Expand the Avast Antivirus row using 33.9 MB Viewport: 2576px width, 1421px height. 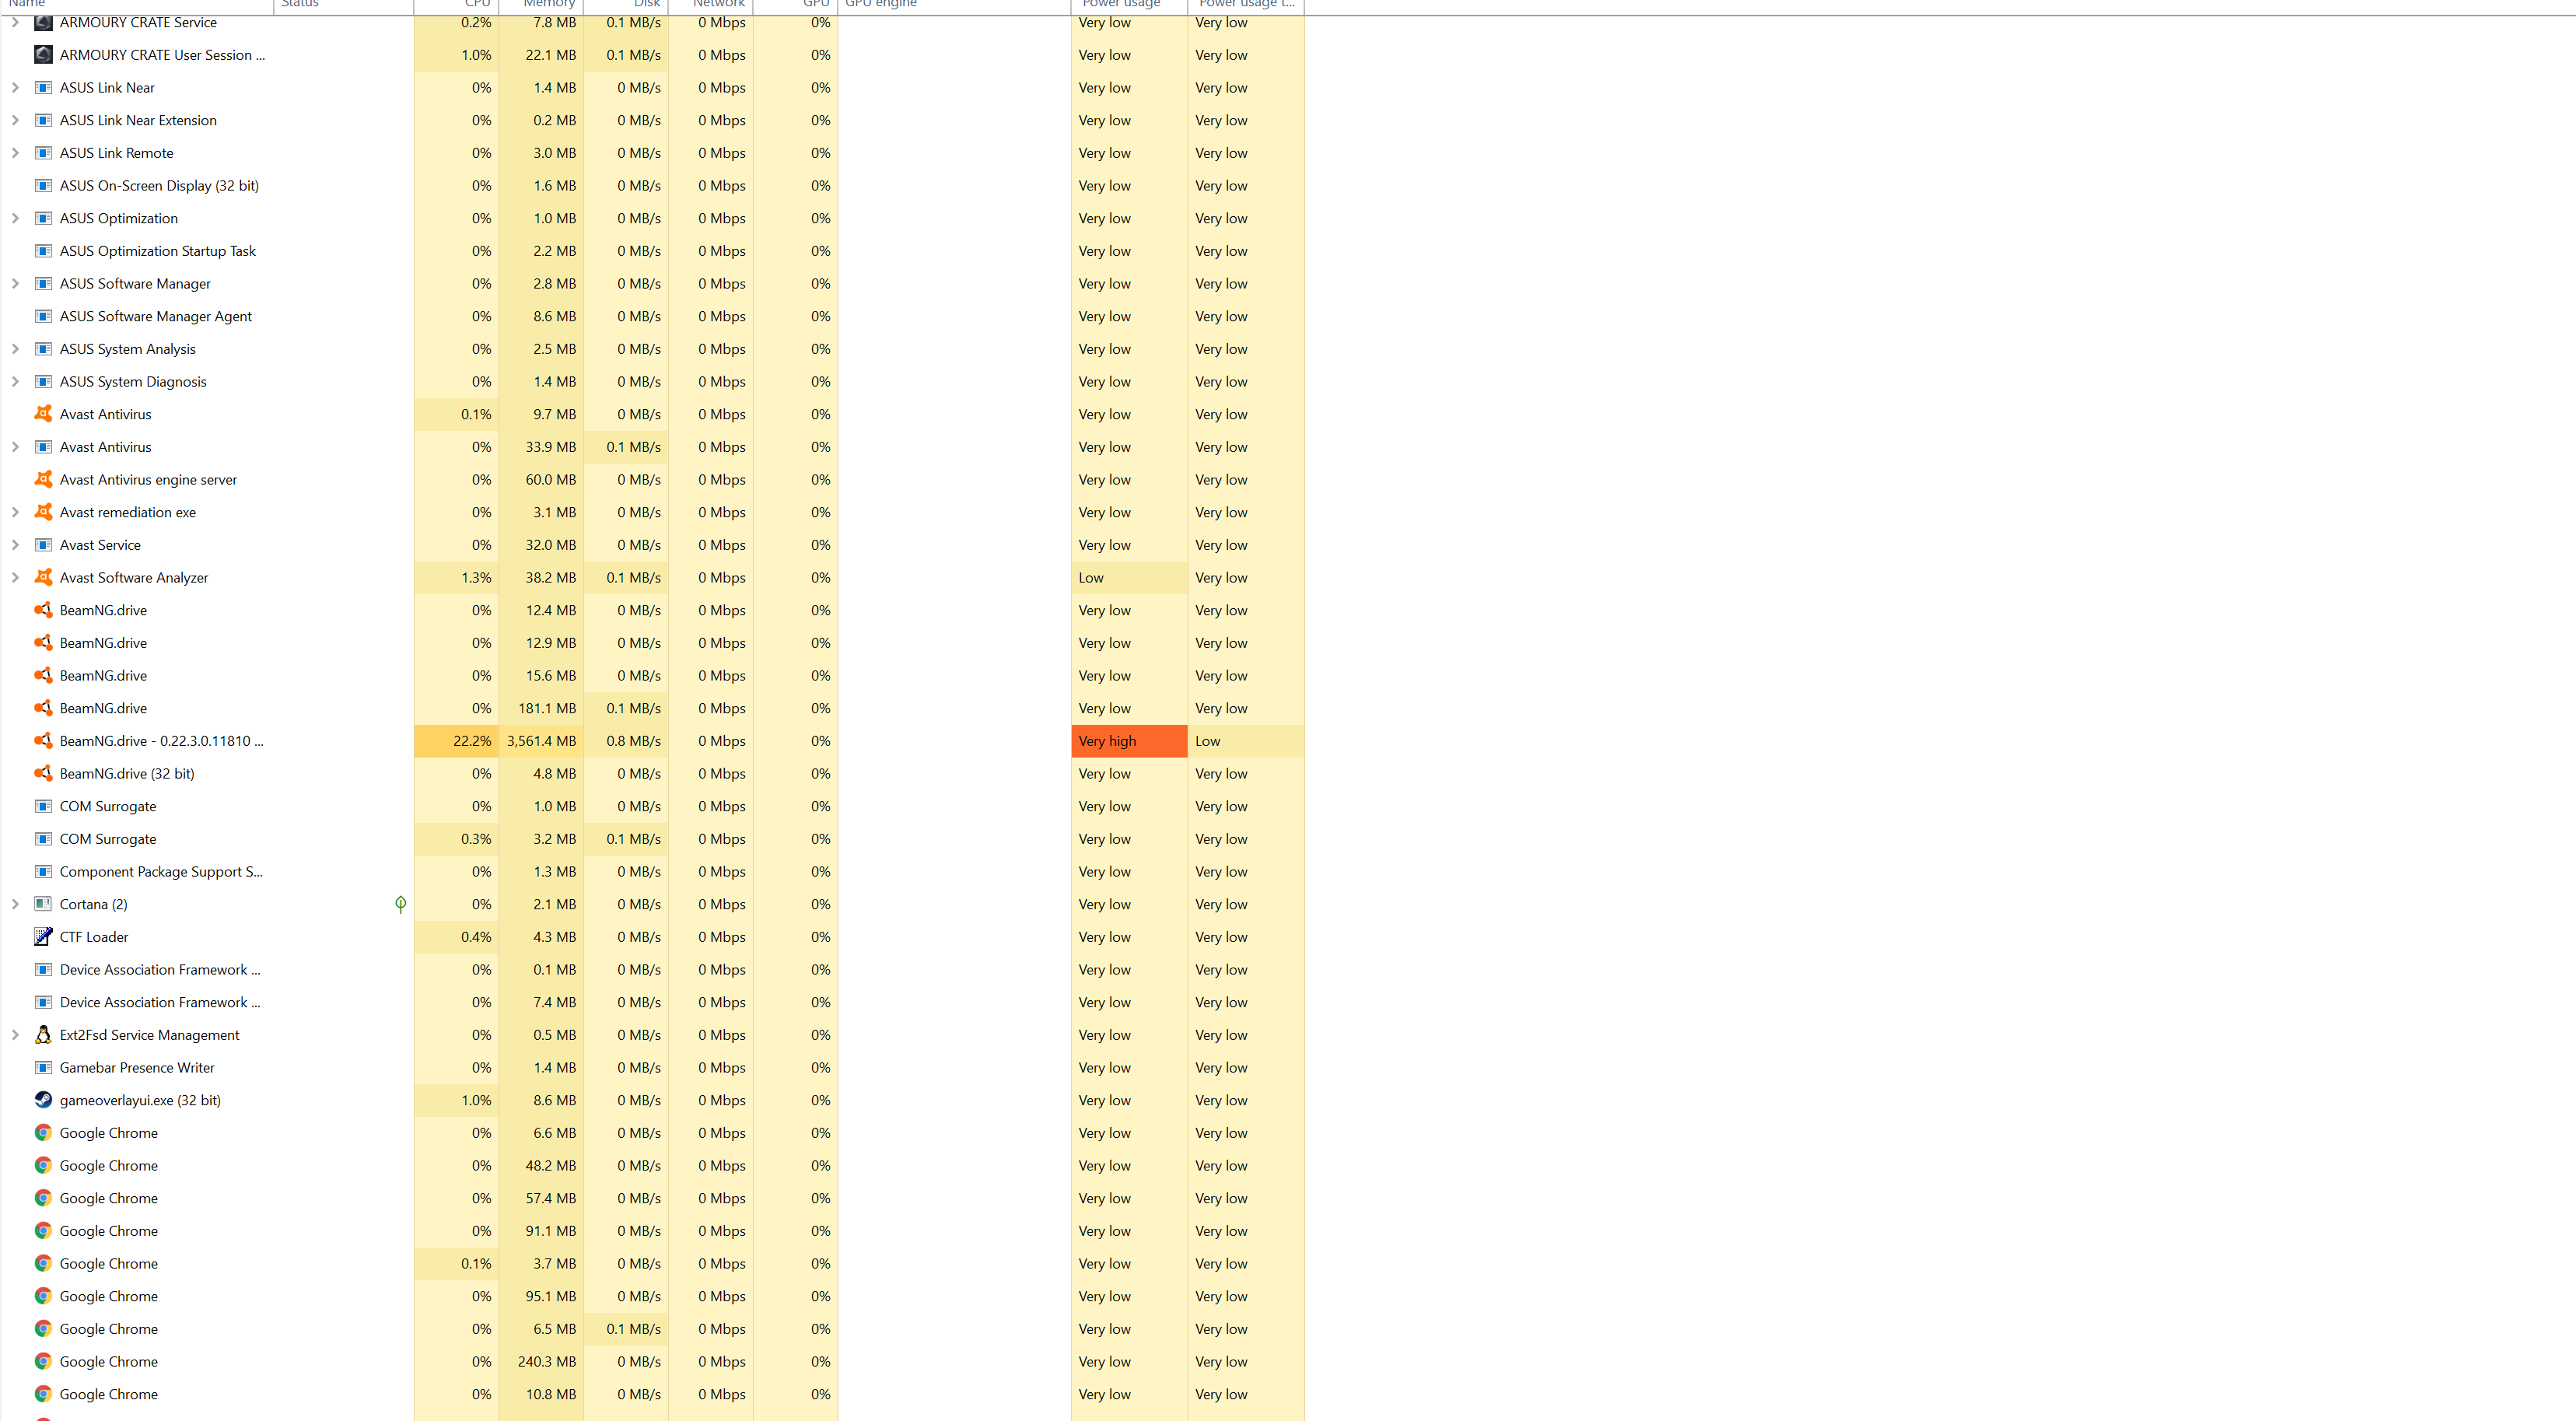[x=15, y=447]
